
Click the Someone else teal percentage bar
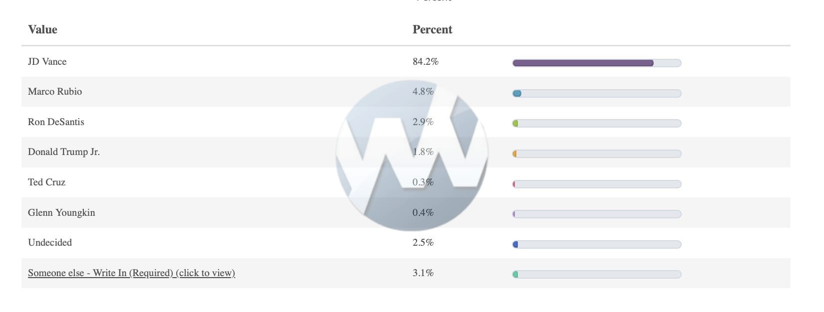[596, 275]
